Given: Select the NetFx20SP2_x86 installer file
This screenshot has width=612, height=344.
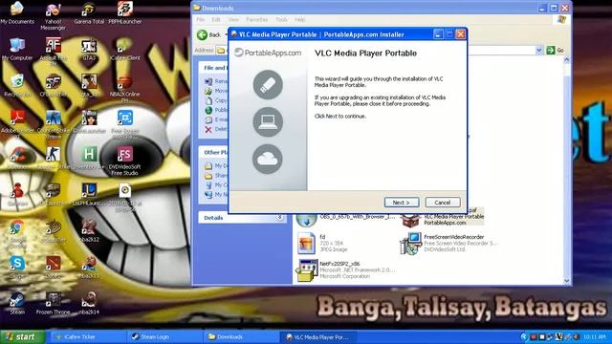Looking at the screenshot, I should tap(346, 269).
